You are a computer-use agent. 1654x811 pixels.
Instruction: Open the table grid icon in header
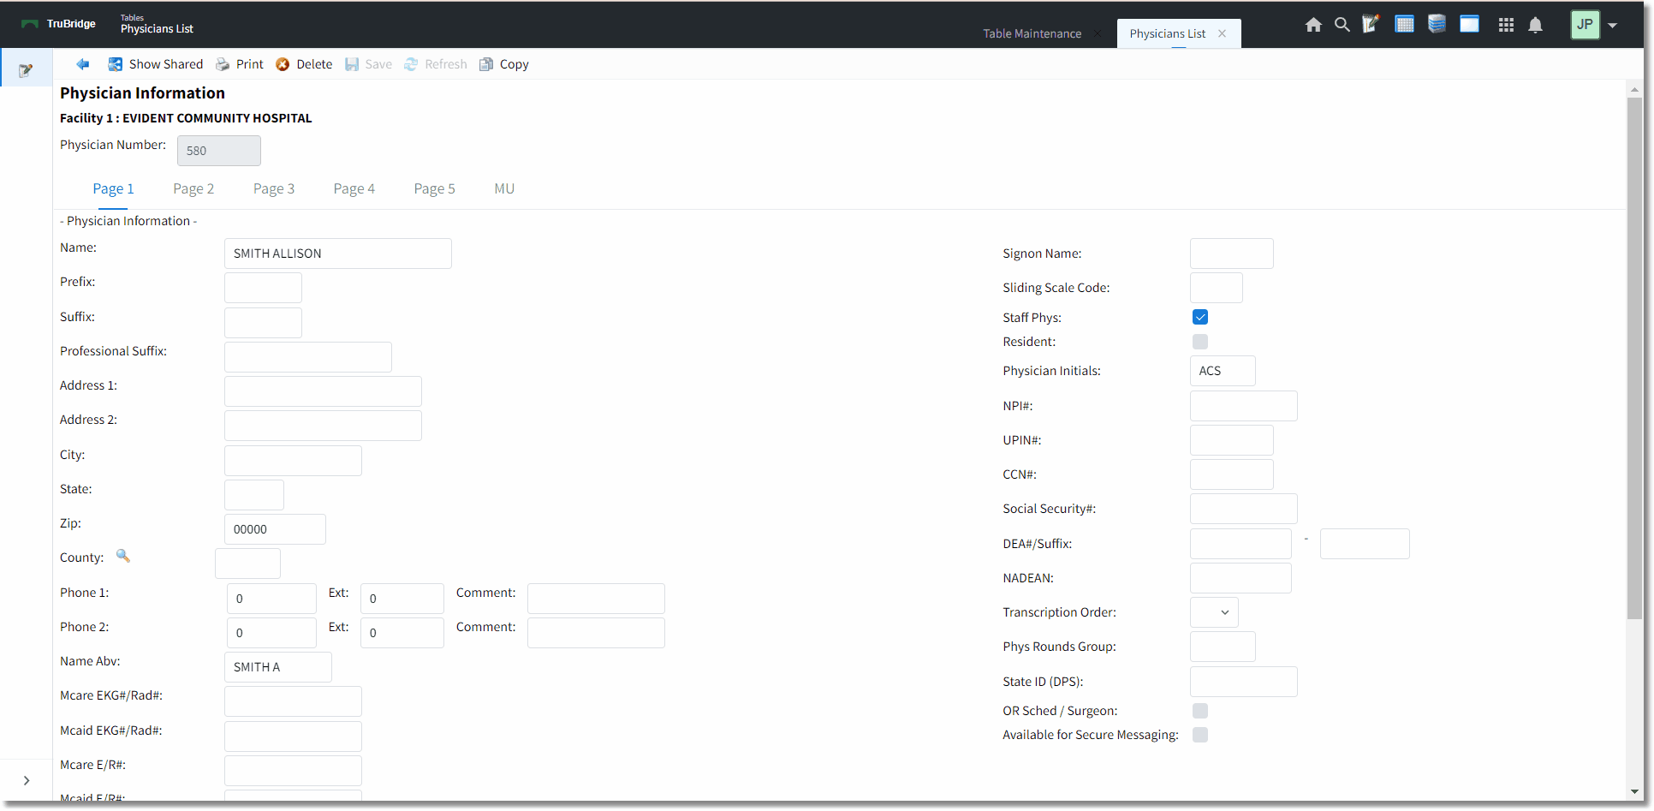[x=1405, y=24]
